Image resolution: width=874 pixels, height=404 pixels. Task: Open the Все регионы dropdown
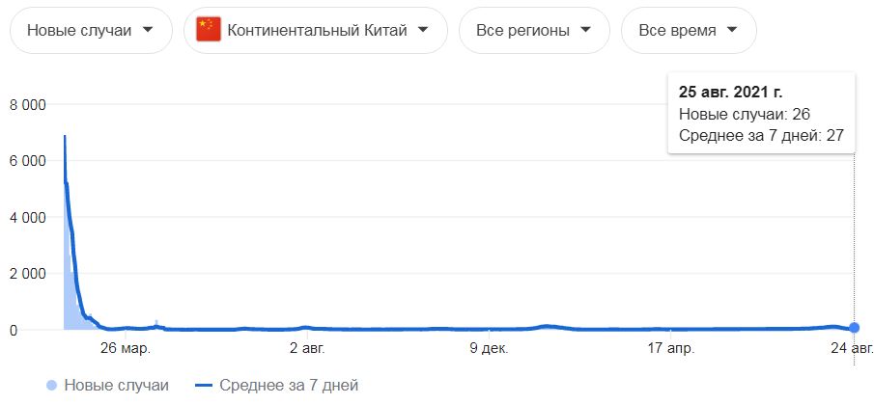534,30
